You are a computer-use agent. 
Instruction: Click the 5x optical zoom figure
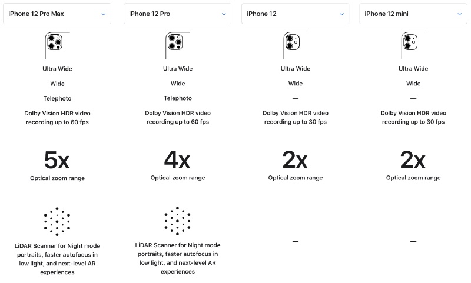[57, 160]
